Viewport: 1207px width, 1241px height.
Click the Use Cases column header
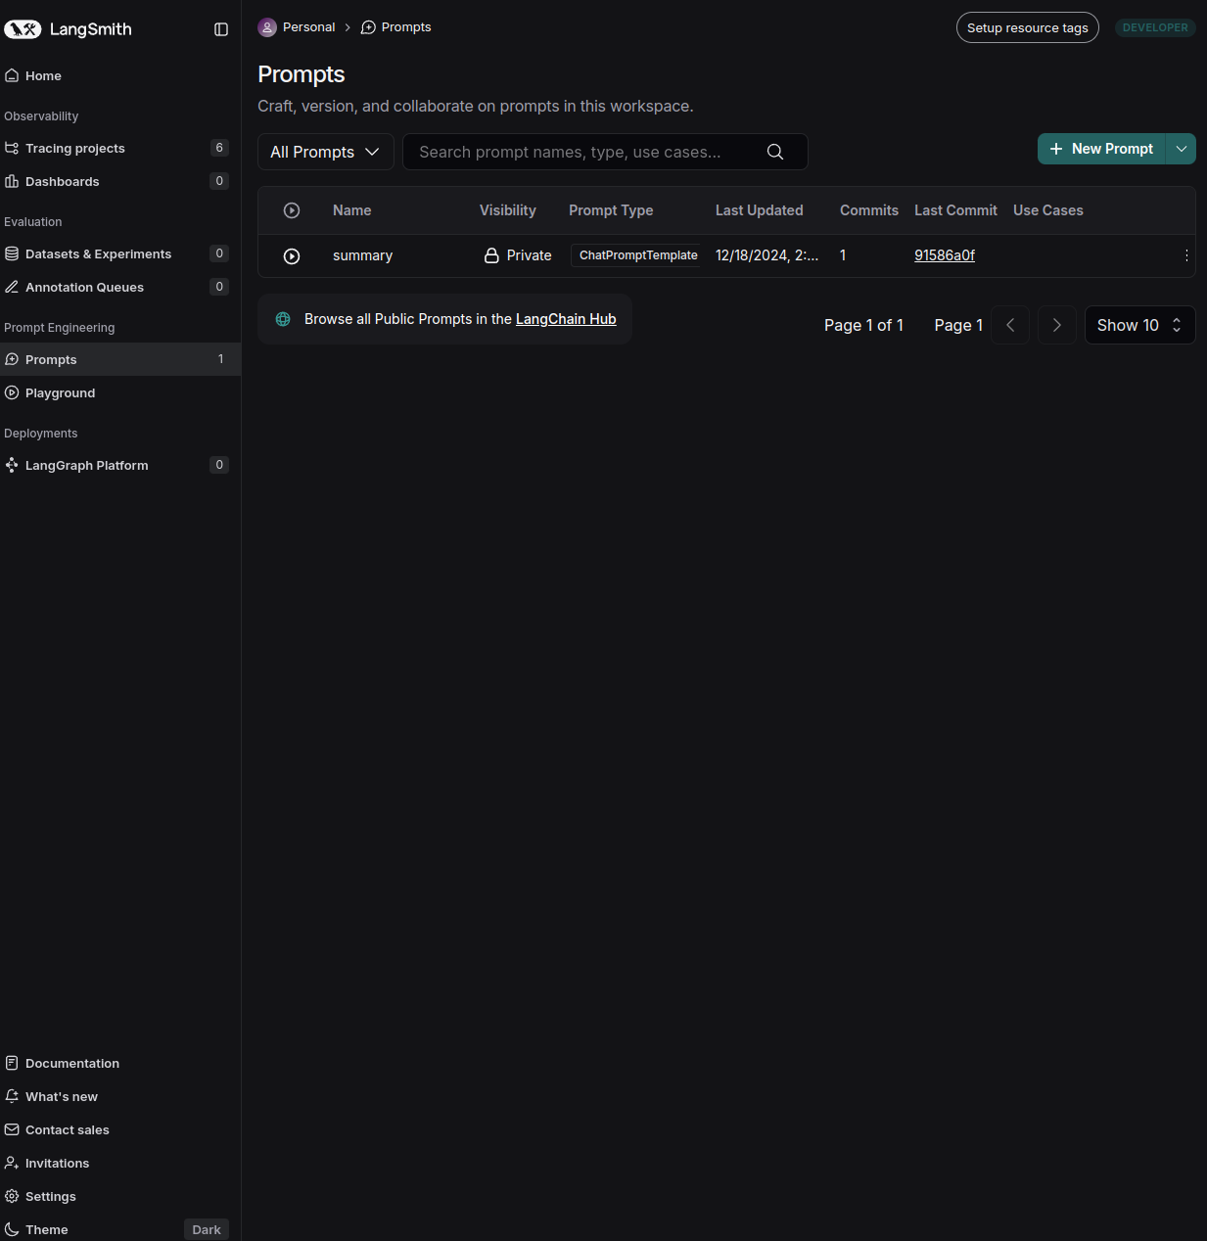point(1048,210)
